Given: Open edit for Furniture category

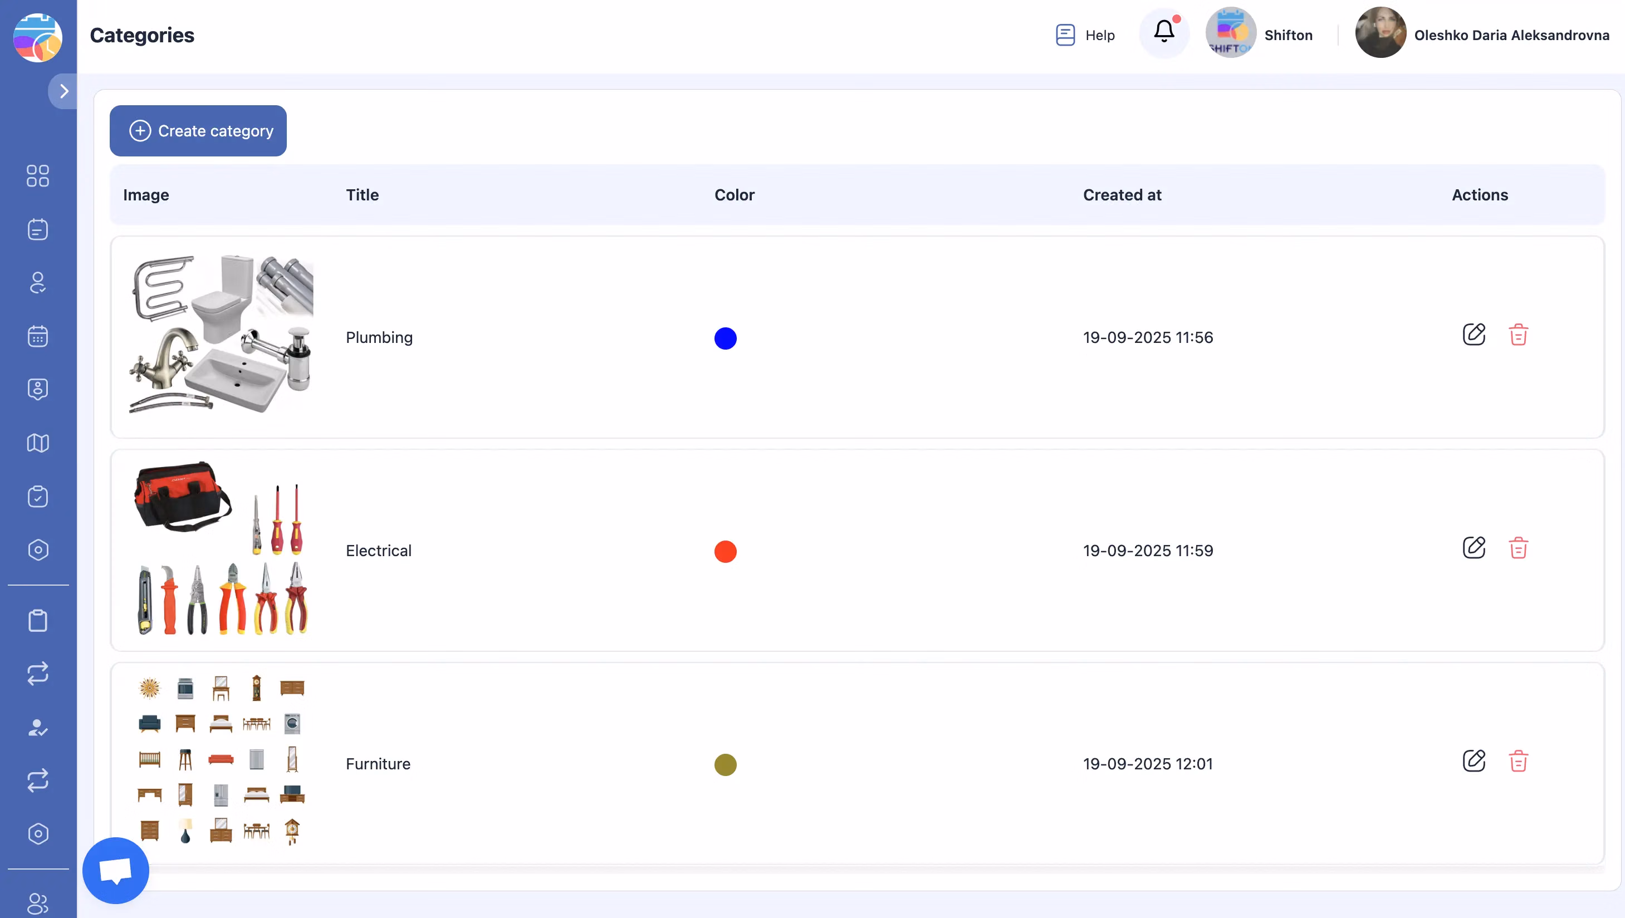Looking at the screenshot, I should pos(1474,761).
